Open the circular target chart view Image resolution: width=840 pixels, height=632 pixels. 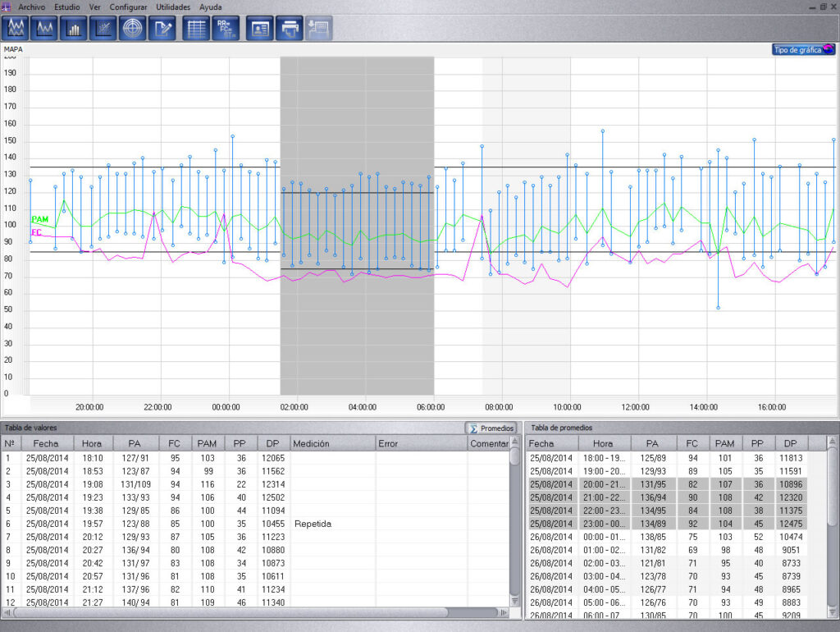coord(132,28)
